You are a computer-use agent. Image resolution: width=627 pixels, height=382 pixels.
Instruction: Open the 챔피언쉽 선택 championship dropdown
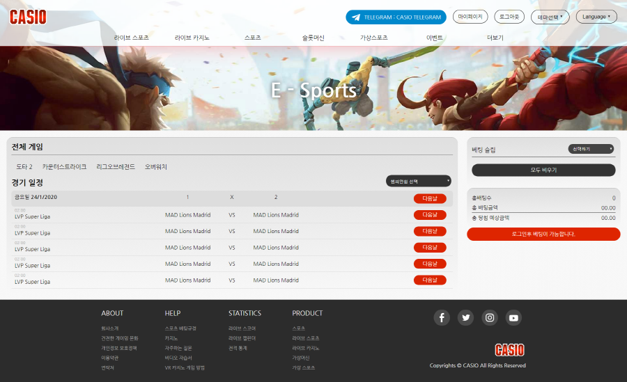[419, 181]
